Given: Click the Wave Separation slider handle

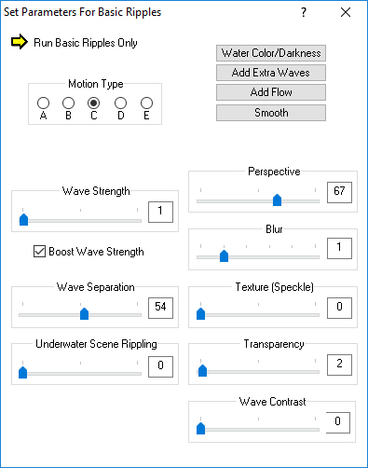Looking at the screenshot, I should 84,313.
